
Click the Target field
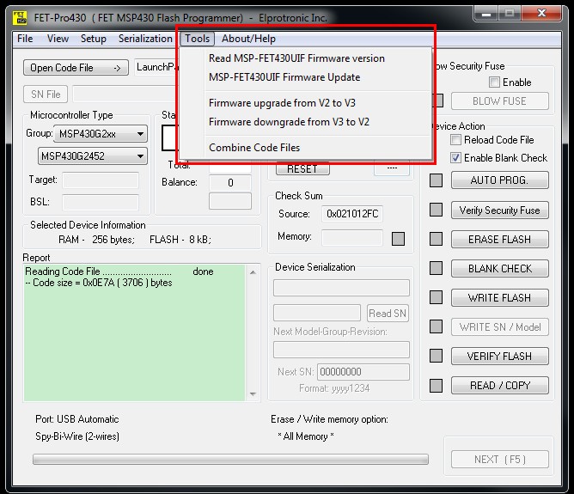point(101,180)
